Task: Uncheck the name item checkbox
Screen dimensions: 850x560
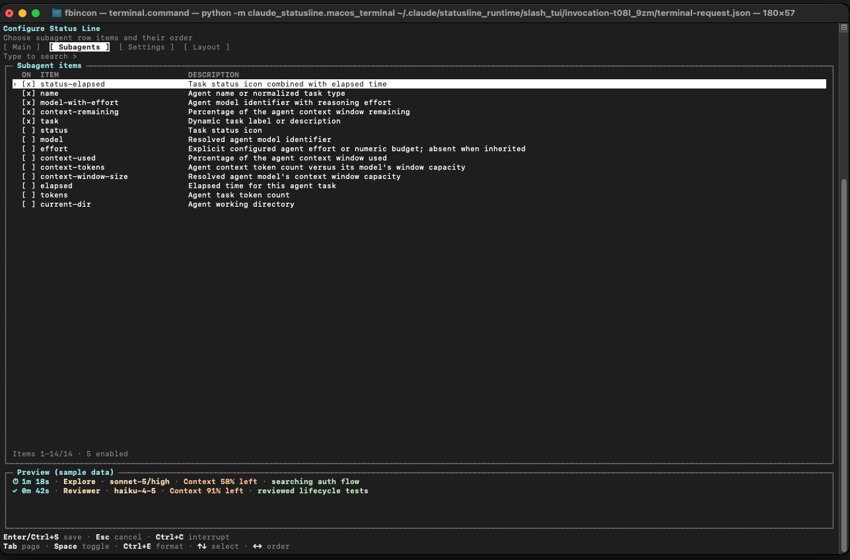Action: 29,94
